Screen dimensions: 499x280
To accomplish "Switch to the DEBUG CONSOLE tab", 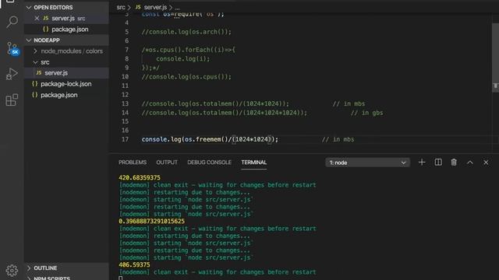I will click(x=209, y=163).
